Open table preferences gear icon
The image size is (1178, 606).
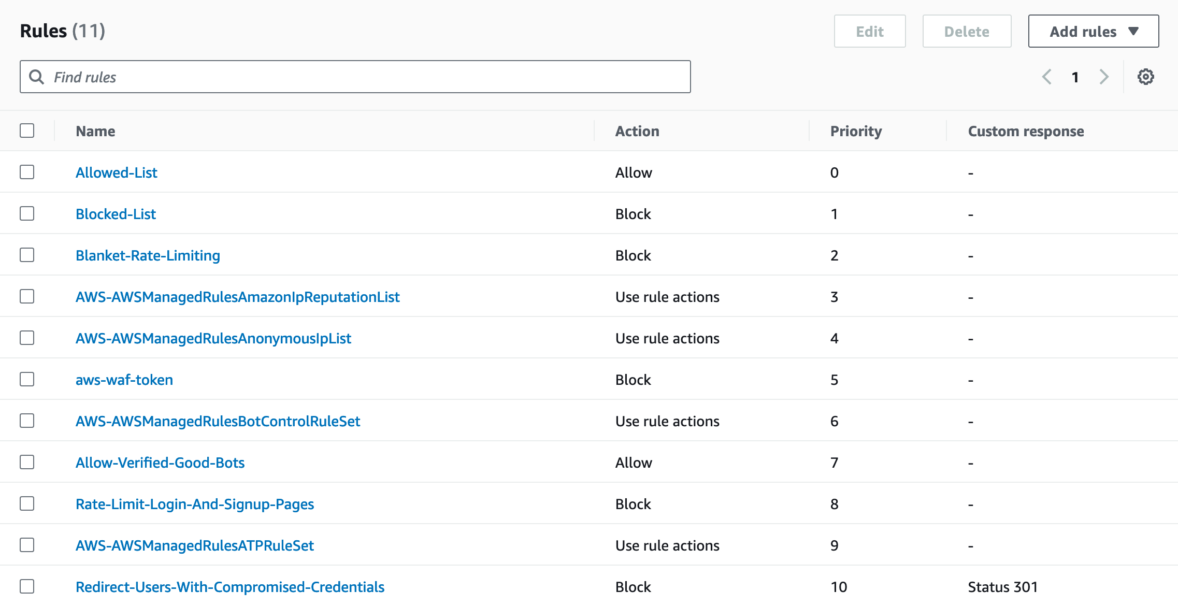(1145, 77)
